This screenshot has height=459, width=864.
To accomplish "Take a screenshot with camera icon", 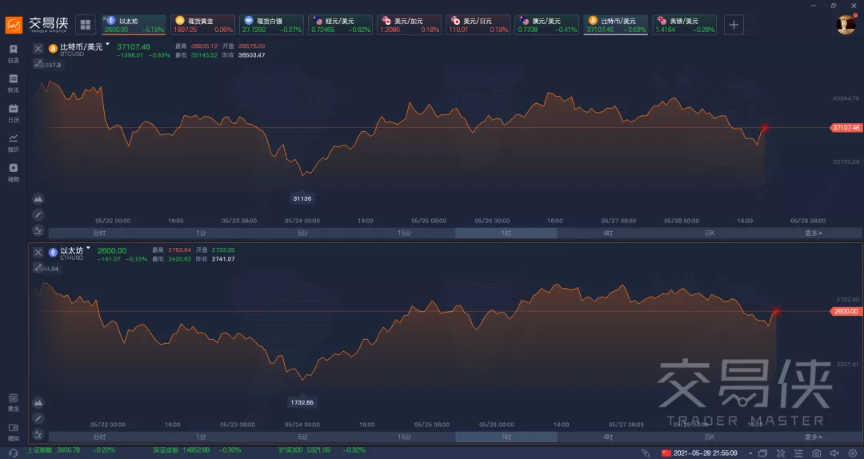I will [x=816, y=453].
